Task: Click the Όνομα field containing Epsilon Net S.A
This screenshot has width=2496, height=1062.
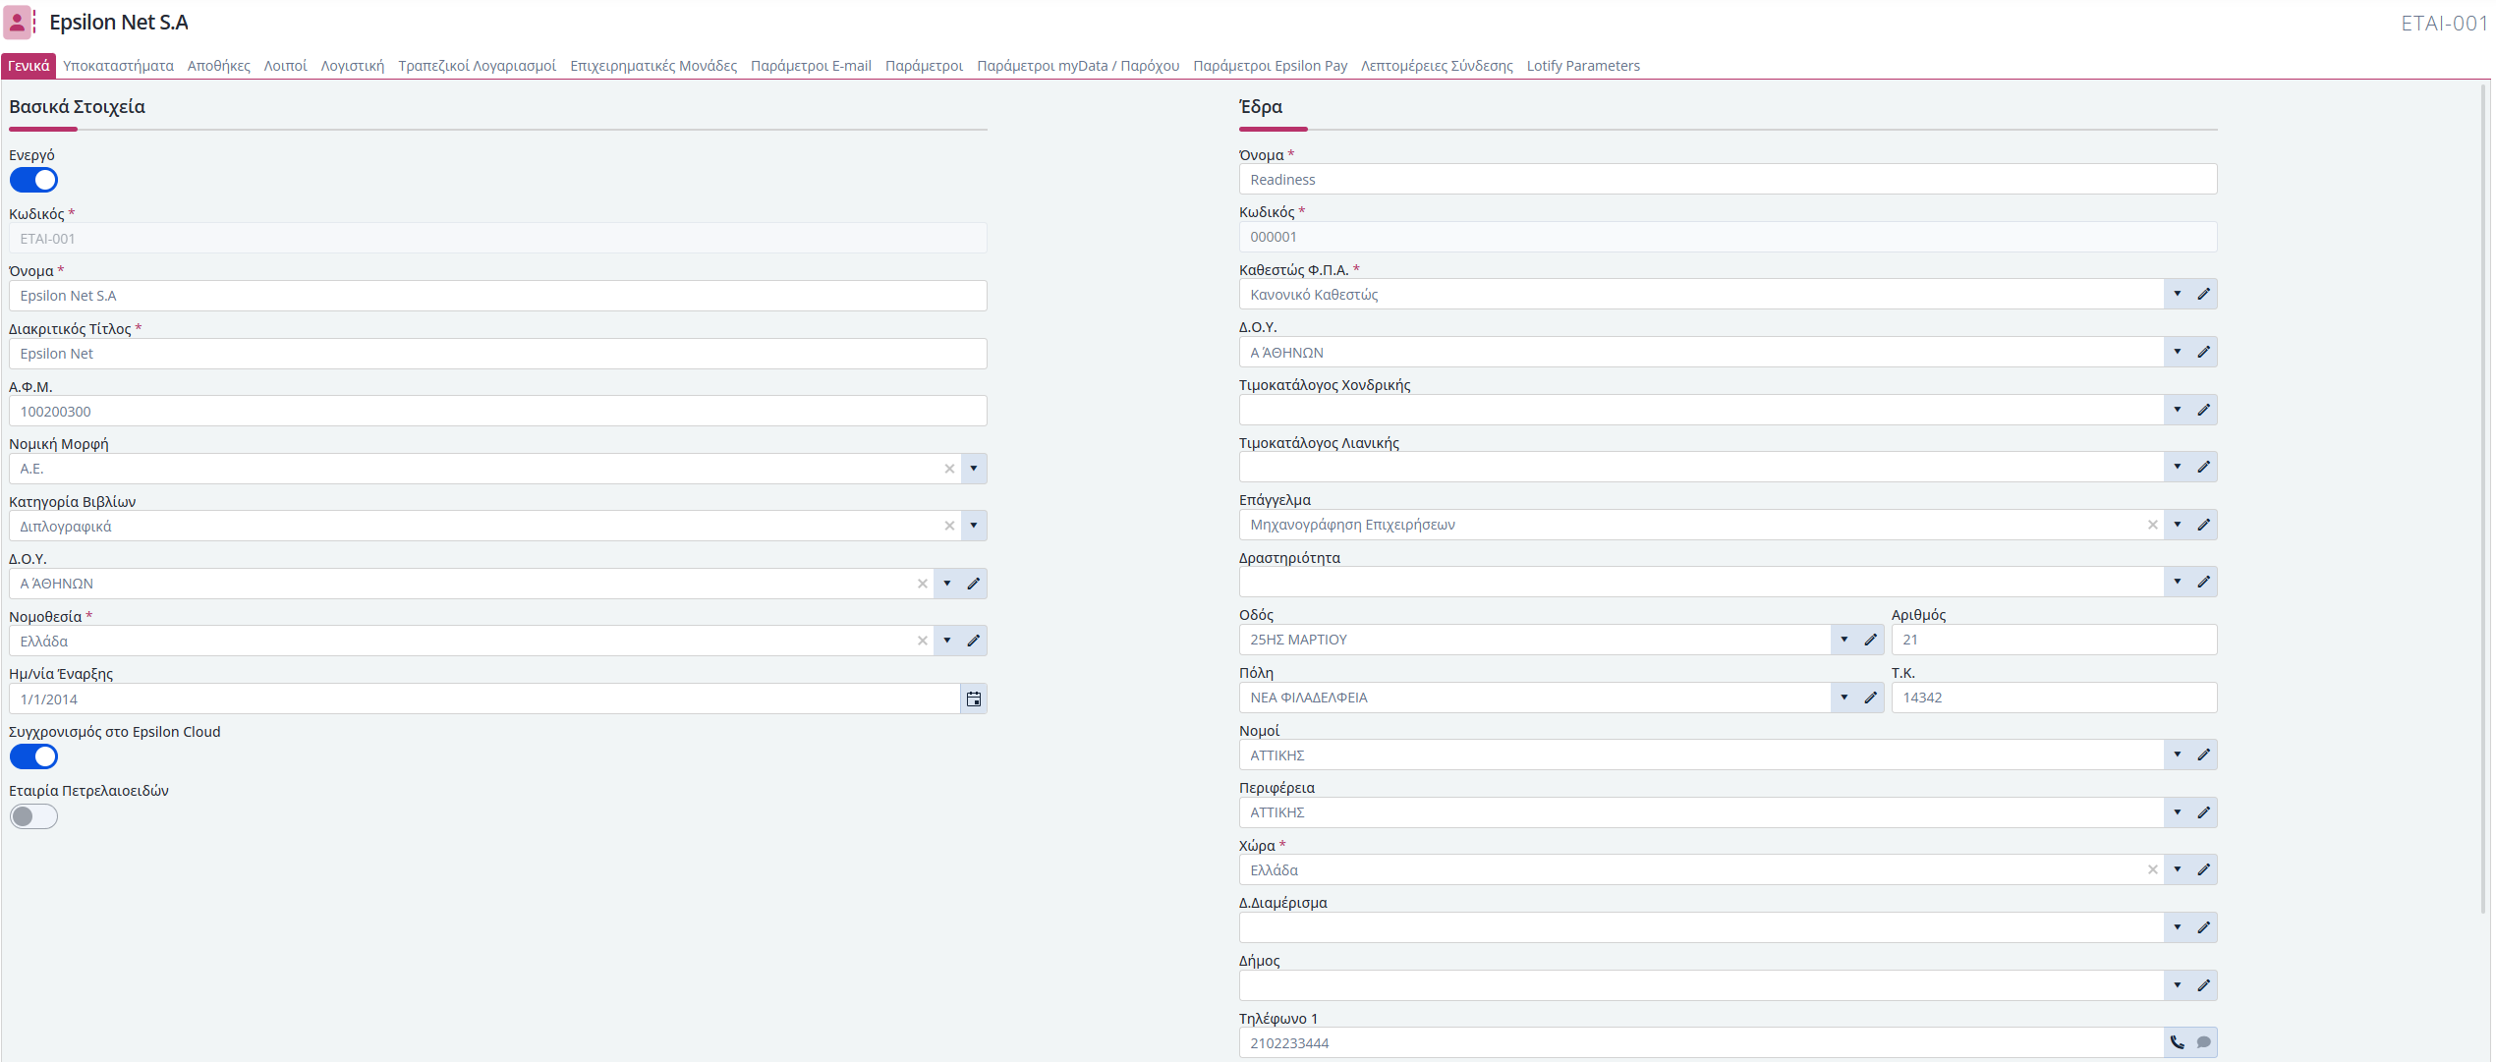Action: pos(497,296)
